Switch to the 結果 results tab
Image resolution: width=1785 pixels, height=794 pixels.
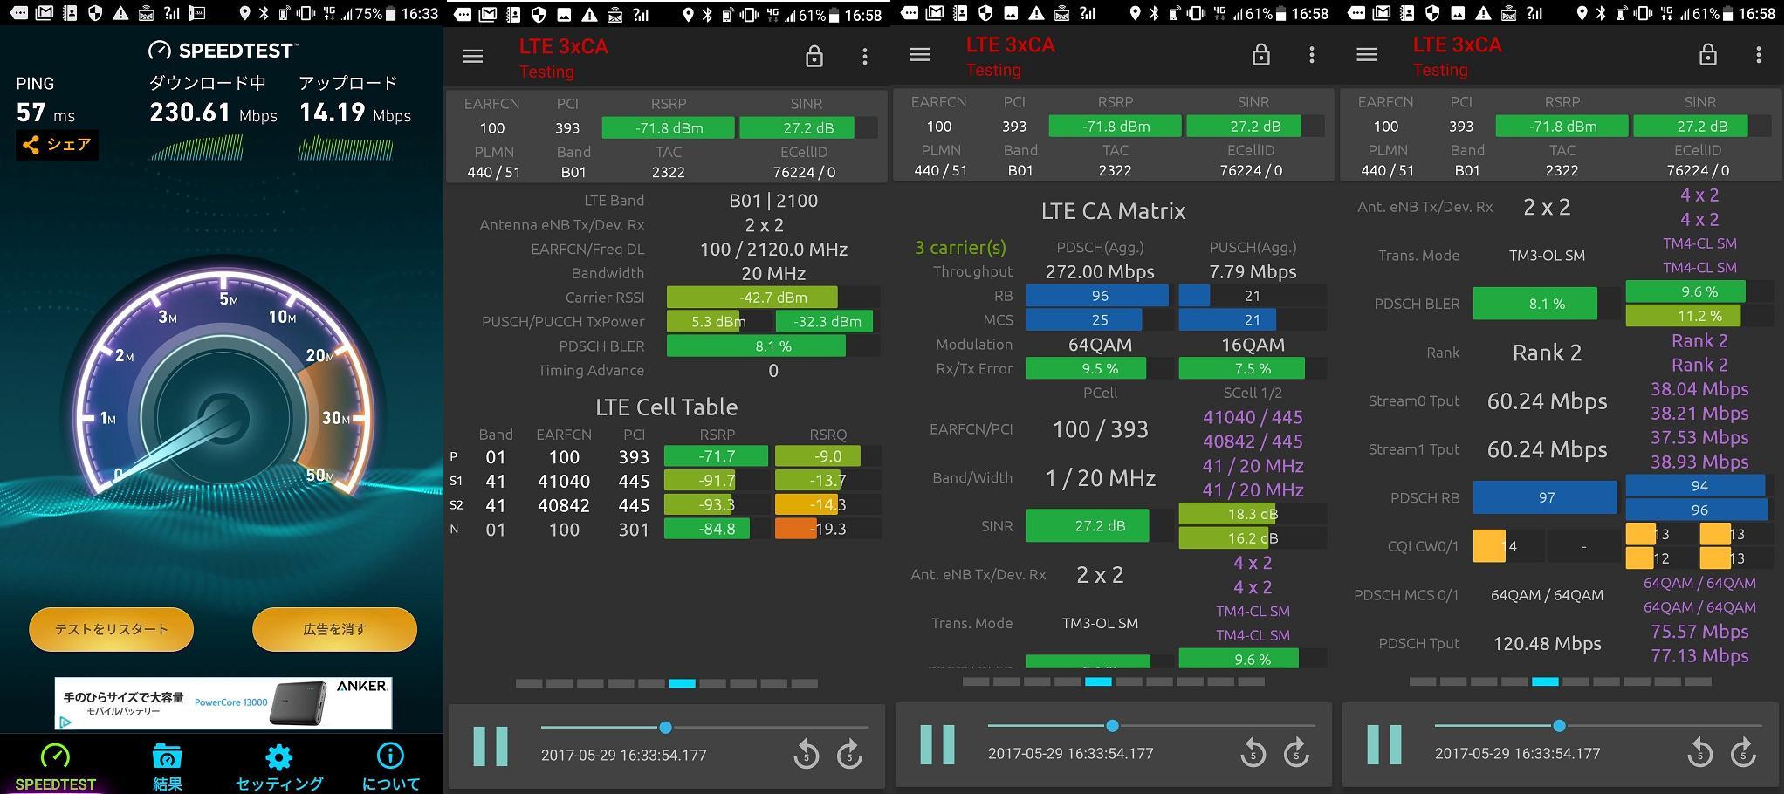click(x=167, y=768)
